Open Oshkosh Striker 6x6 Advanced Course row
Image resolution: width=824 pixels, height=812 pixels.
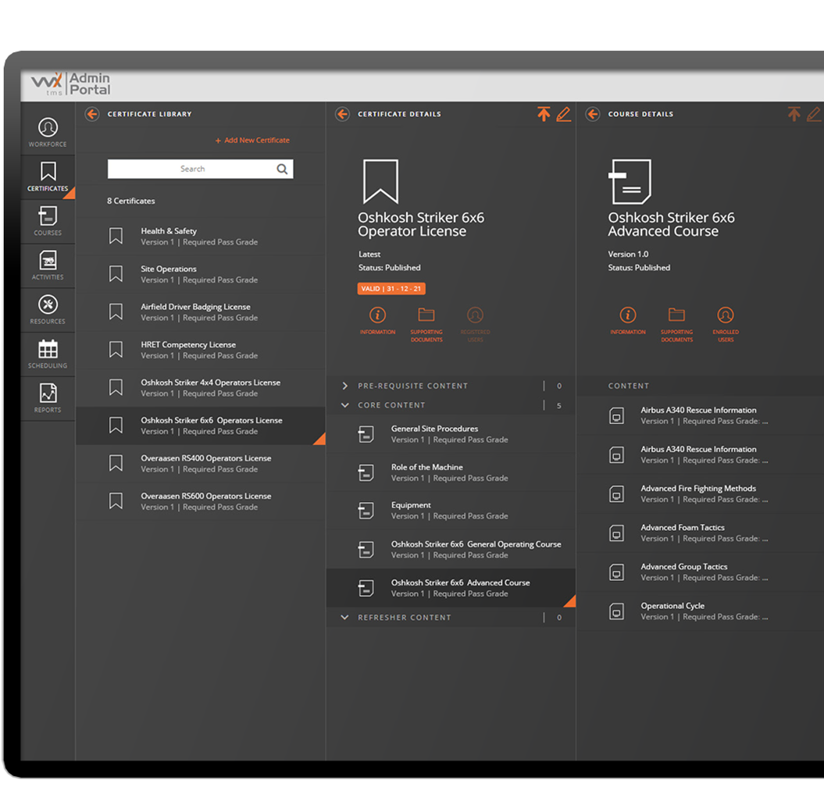pyautogui.click(x=451, y=588)
